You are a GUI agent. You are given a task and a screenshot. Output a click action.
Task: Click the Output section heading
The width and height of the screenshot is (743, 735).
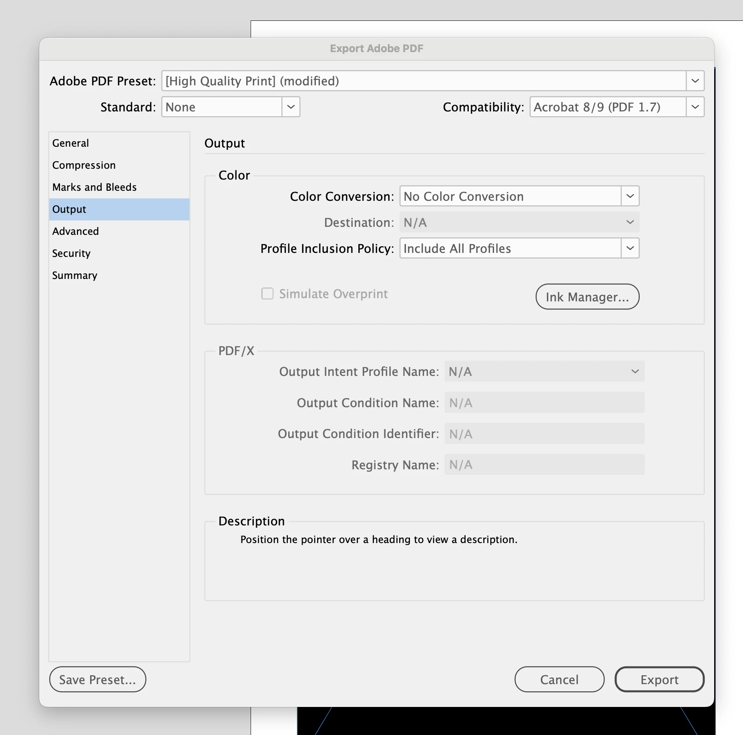point(225,143)
